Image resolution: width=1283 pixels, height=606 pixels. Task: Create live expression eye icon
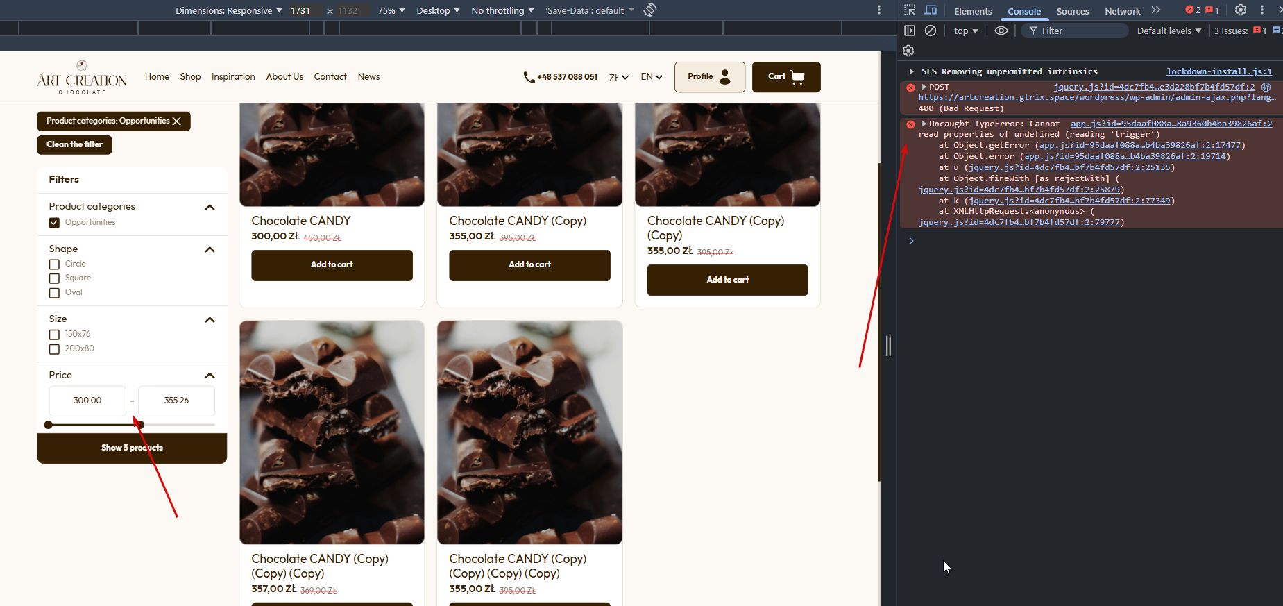pyautogui.click(x=1001, y=31)
